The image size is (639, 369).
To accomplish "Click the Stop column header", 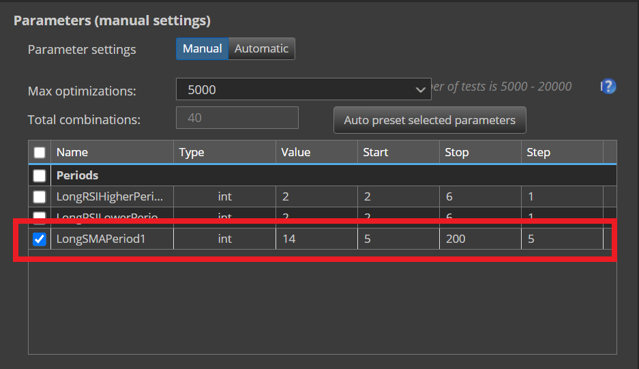I will pos(480,153).
